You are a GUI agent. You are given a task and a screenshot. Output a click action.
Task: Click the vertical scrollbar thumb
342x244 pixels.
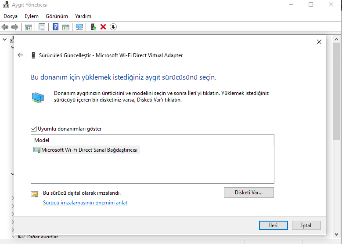pos(336,92)
